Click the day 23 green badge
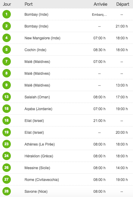This screenshot has width=133, height=197. (x=7, y=144)
